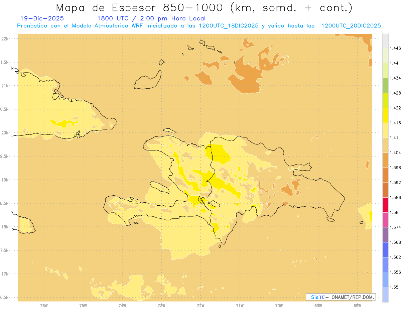The image size is (401, 310).
Task: Click the purple legend swatch between 1.368 and 1.374
Action: coord(385,235)
